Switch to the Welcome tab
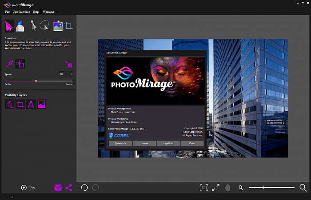This screenshot has width=311, height=200. [48, 12]
